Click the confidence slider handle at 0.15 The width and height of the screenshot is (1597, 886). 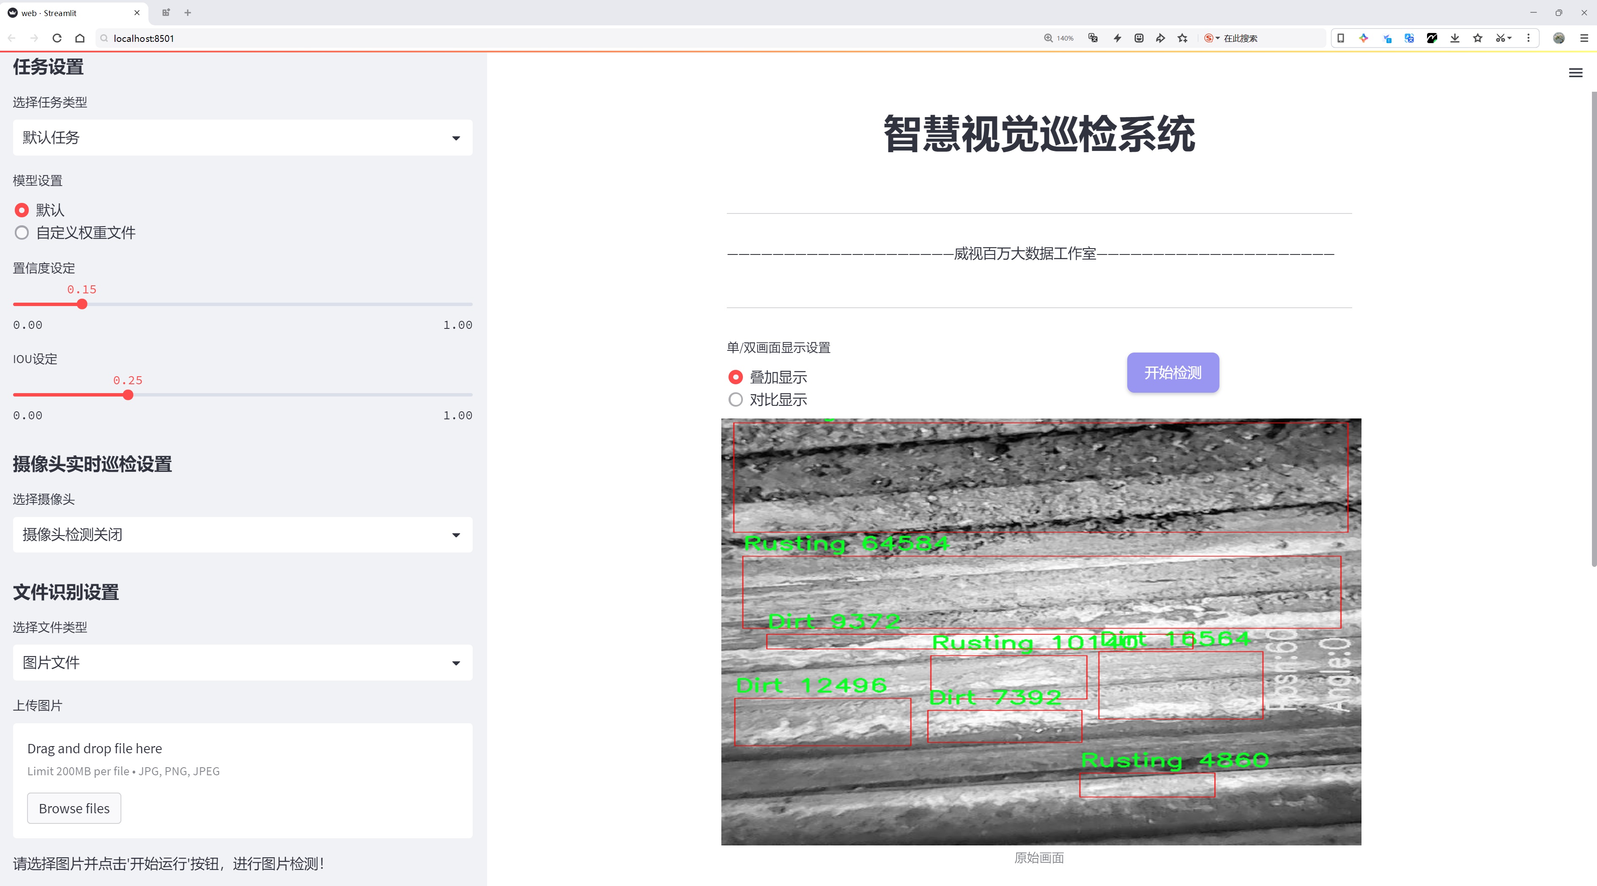[x=82, y=304]
